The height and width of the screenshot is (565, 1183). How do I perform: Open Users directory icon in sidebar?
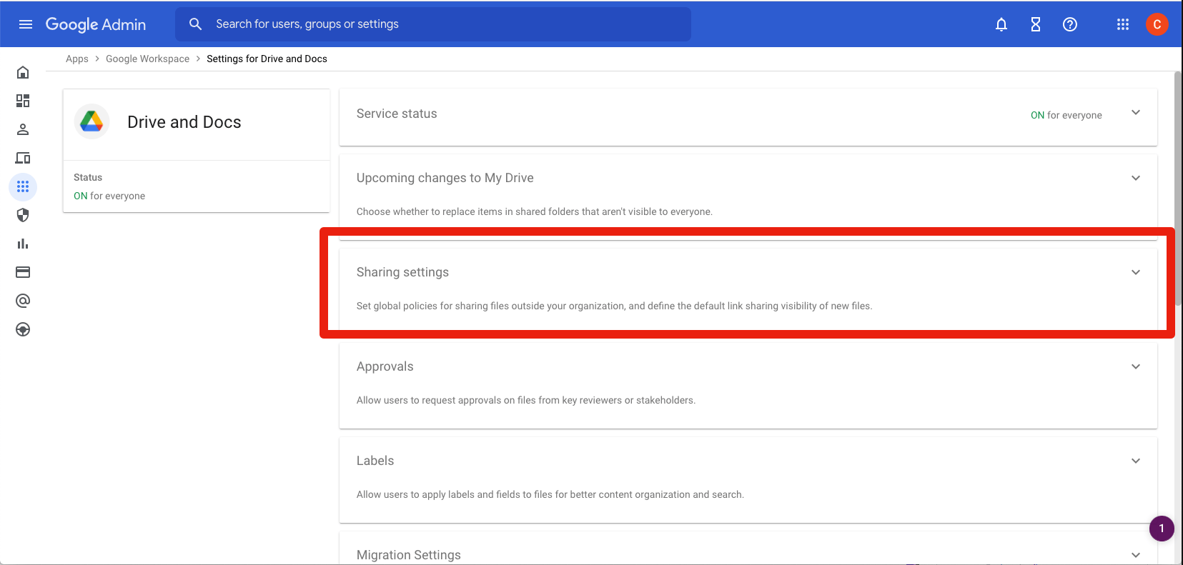pos(23,129)
